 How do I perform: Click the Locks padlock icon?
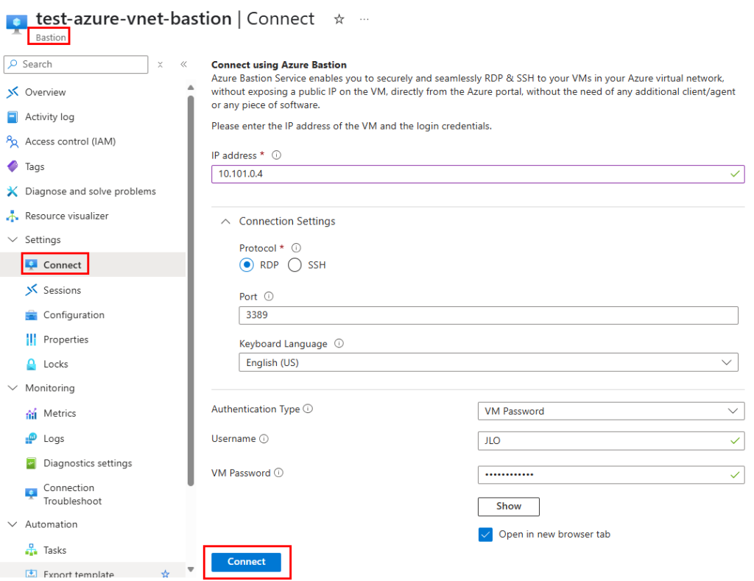point(31,364)
